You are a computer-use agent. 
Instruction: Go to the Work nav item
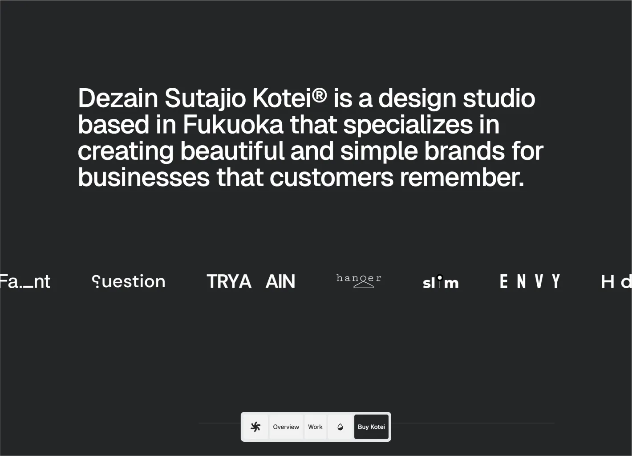tap(315, 427)
